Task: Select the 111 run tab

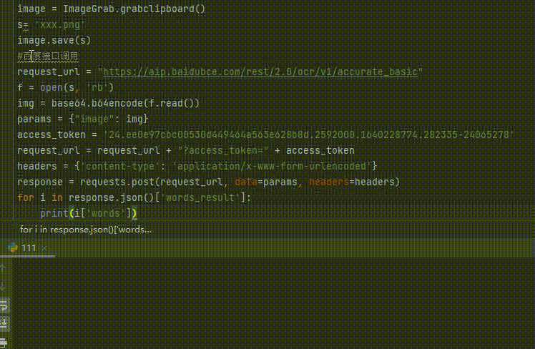Action: tap(27, 248)
